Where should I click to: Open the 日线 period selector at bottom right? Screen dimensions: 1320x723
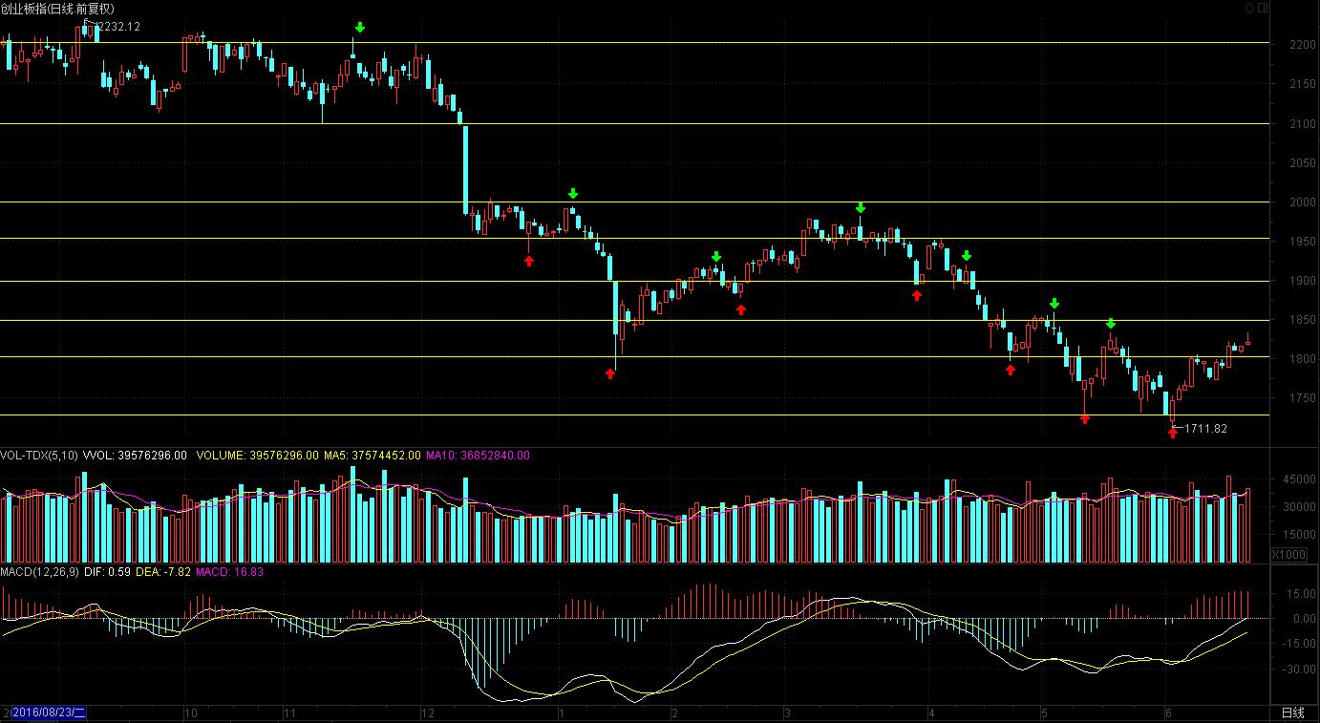(1292, 713)
